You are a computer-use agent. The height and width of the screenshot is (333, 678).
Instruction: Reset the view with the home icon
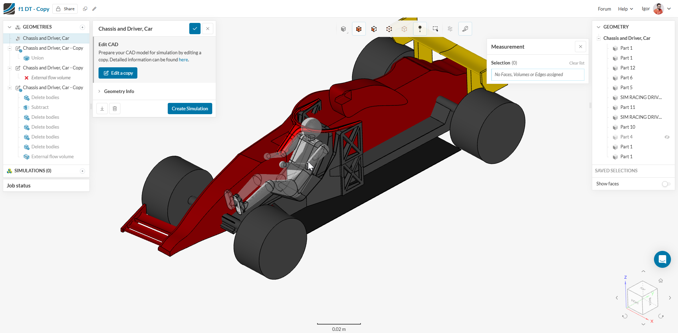pyautogui.click(x=661, y=280)
